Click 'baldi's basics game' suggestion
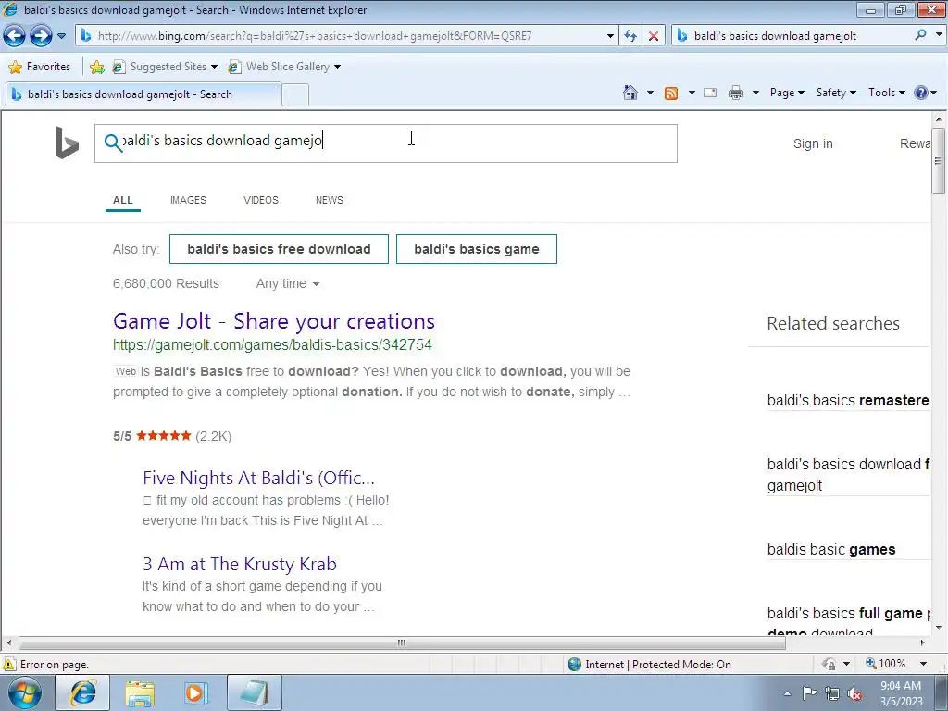This screenshot has height=711, width=948. pyautogui.click(x=477, y=249)
